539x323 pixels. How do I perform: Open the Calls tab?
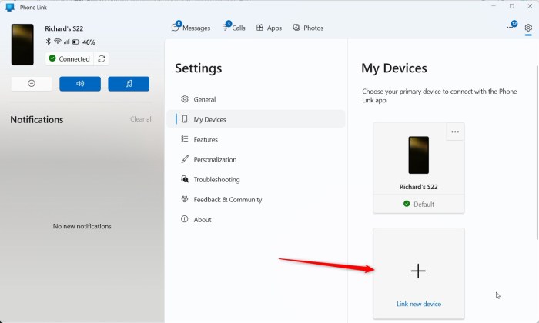234,28
